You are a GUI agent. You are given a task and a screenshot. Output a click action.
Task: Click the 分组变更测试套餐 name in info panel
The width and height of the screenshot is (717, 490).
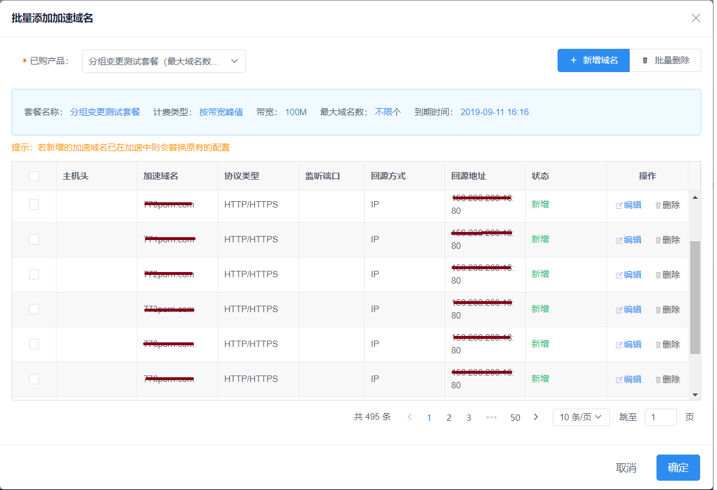[105, 112]
